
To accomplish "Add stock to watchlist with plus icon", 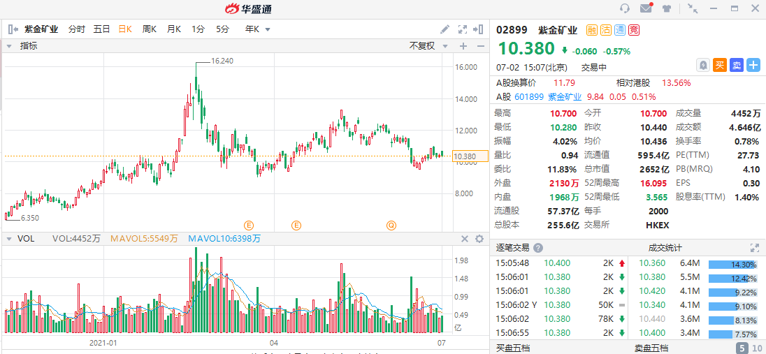I will [x=753, y=65].
